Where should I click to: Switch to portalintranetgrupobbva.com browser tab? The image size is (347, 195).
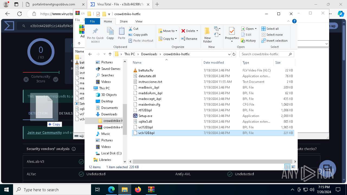click(x=54, y=4)
